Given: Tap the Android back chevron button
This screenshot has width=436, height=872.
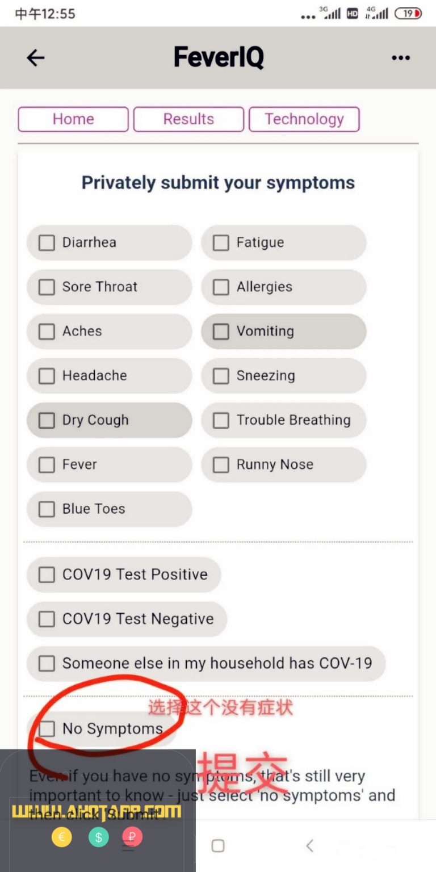Looking at the screenshot, I should click(x=309, y=846).
